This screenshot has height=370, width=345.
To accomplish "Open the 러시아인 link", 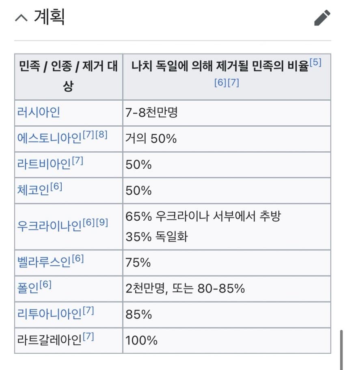I will pos(39,112).
